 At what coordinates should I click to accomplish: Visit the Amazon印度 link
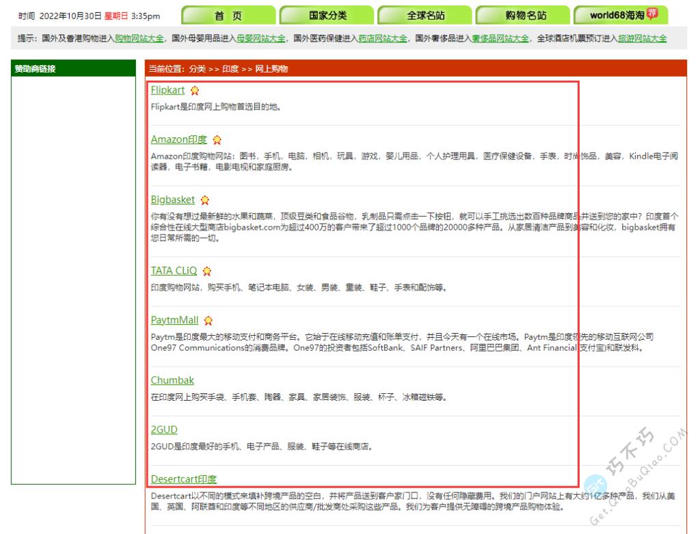click(x=178, y=139)
